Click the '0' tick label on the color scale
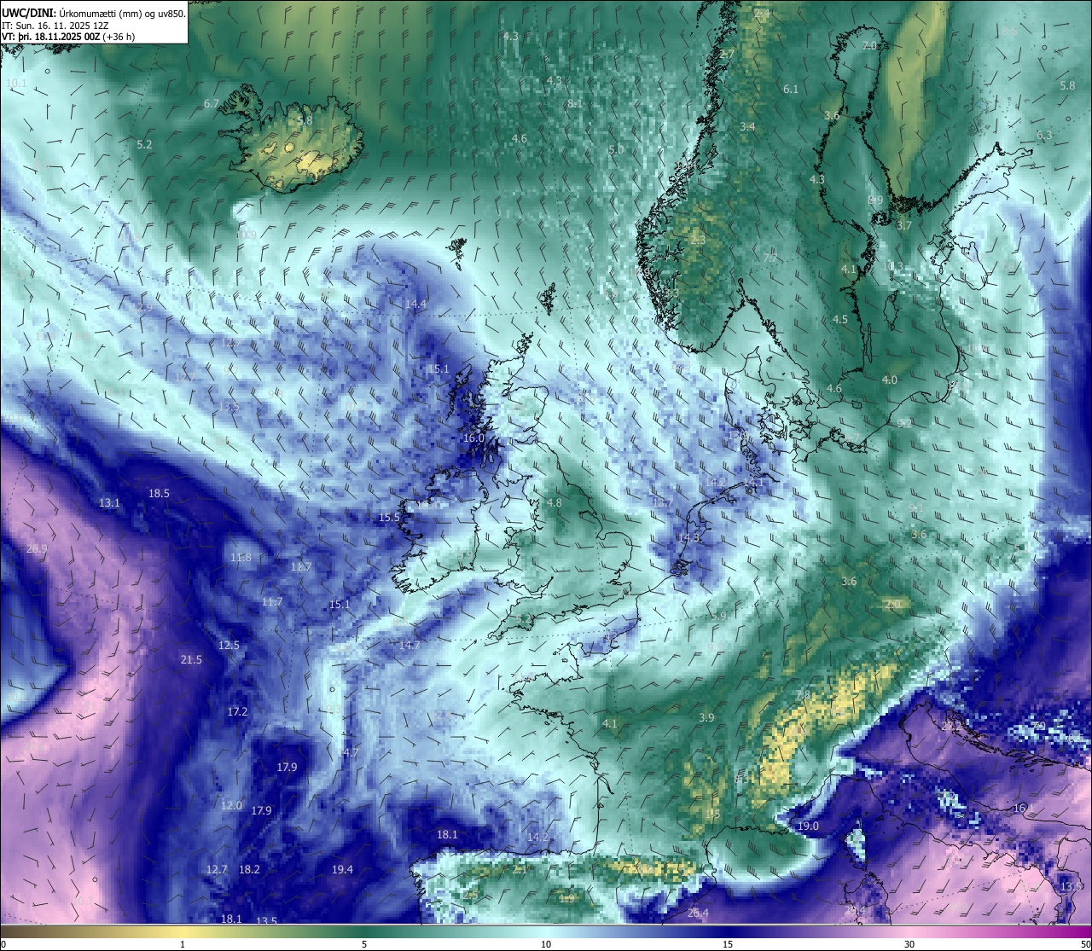 tap(3, 944)
